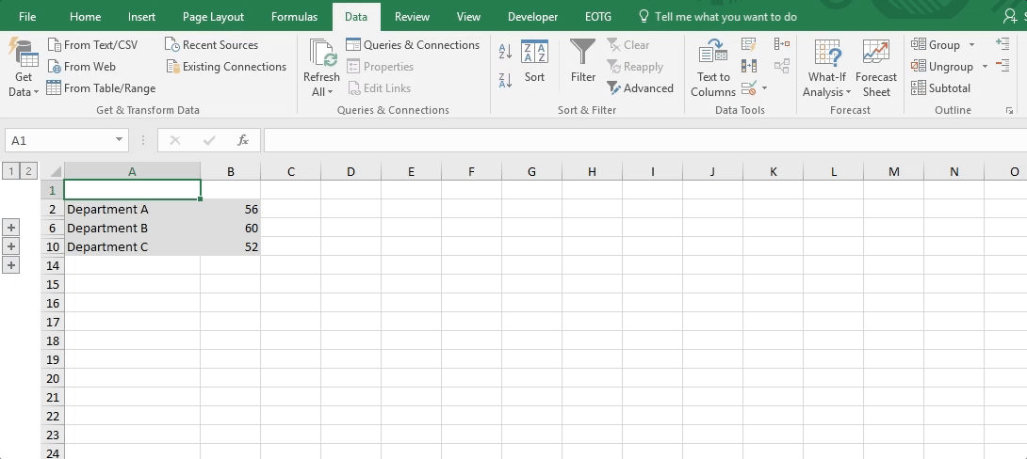This screenshot has width=1027, height=459.
Task: Select column B header
Action: [x=231, y=171]
